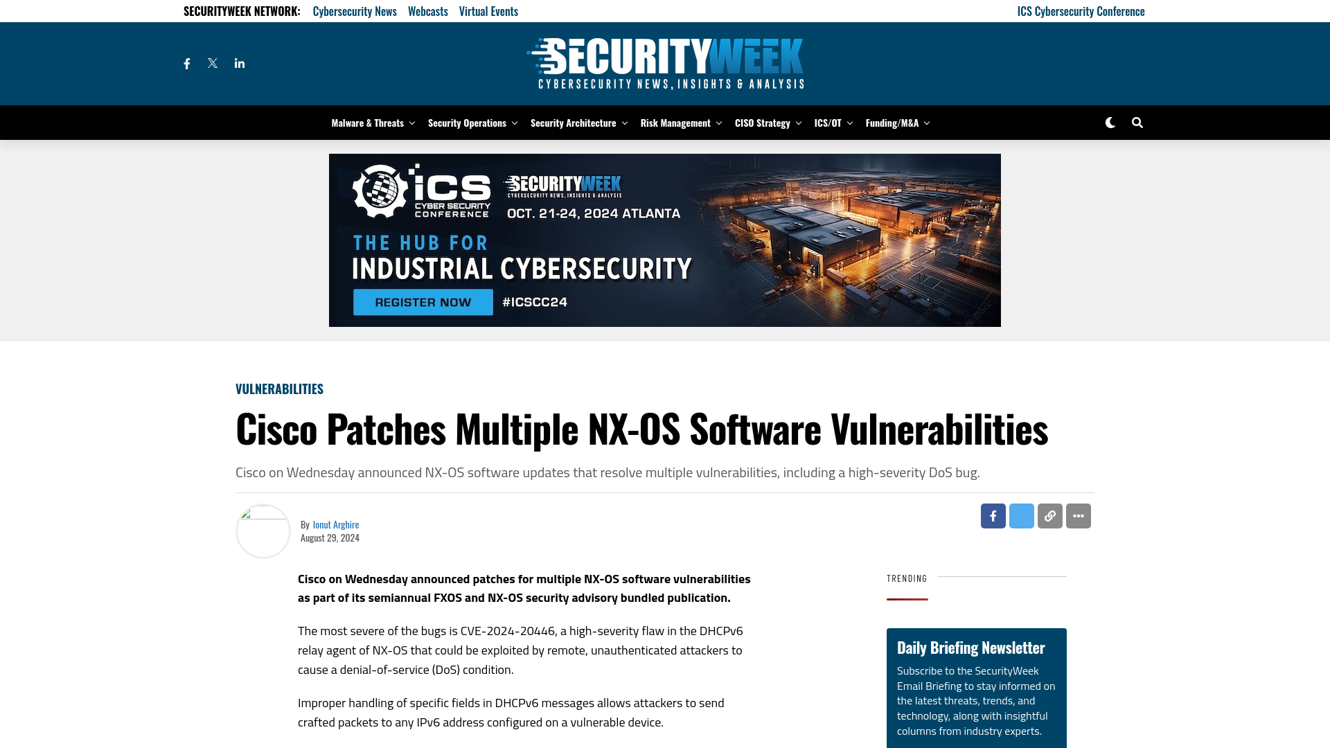Open the search icon on navbar
The height and width of the screenshot is (748, 1330).
(1136, 123)
